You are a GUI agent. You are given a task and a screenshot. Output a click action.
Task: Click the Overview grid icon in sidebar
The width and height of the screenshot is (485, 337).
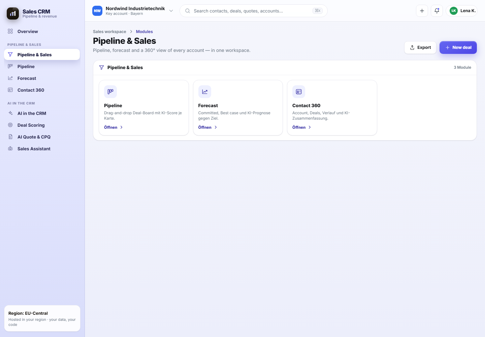(x=10, y=31)
